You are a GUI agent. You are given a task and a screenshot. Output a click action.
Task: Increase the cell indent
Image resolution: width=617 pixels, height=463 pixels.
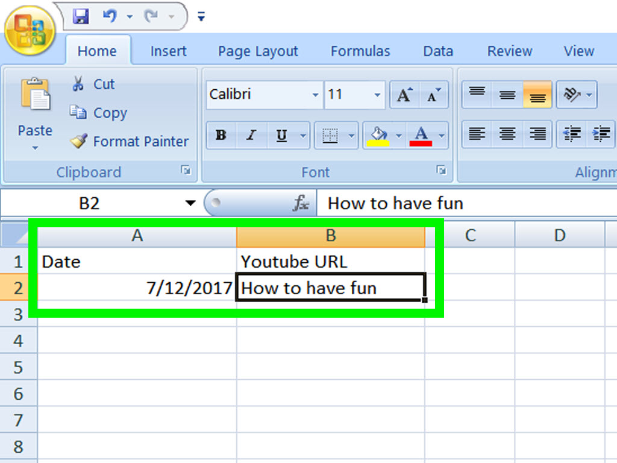[601, 134]
